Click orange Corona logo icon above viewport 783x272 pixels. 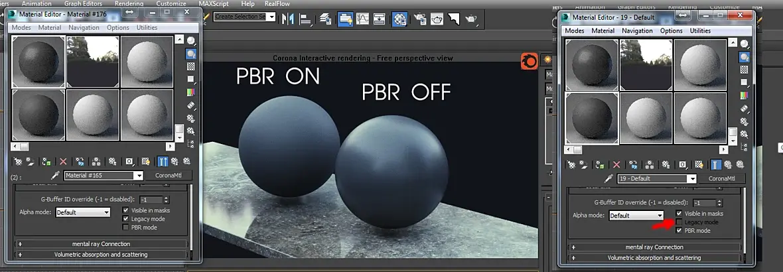530,62
